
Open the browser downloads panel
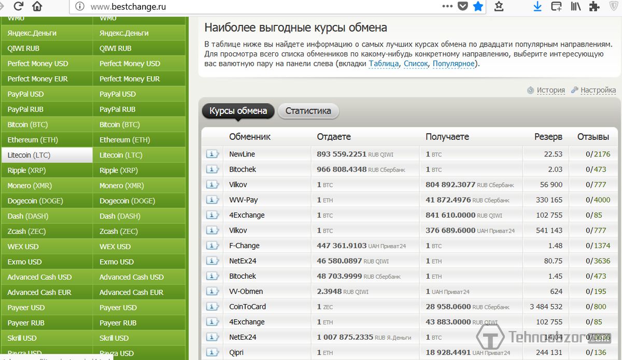pyautogui.click(x=538, y=6)
